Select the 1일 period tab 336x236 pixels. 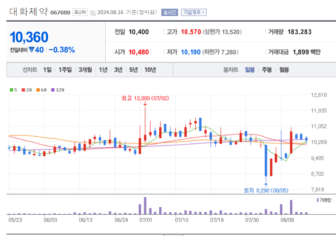pos(47,70)
